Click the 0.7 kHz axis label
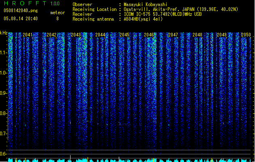The height and width of the screenshot is (162, 255). [3, 134]
